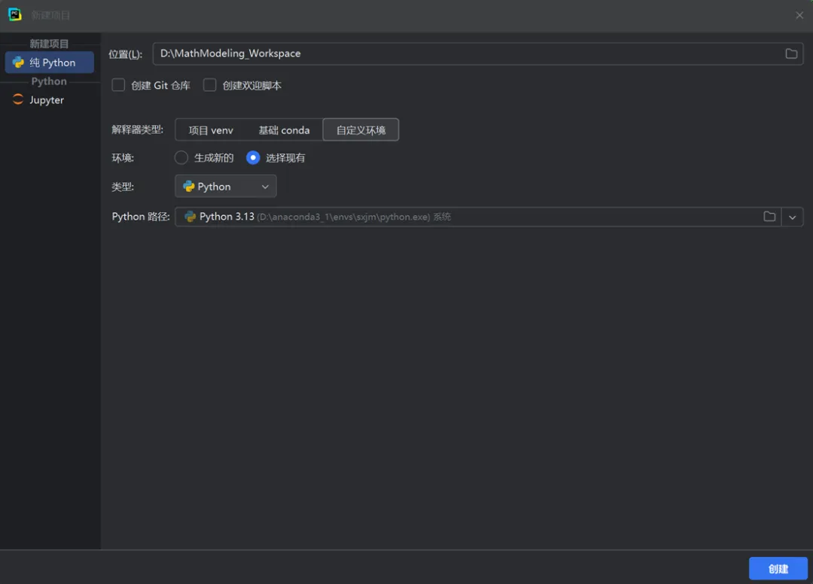
Task: Enable 创建 Git 仓库 checkbox
Action: (118, 85)
